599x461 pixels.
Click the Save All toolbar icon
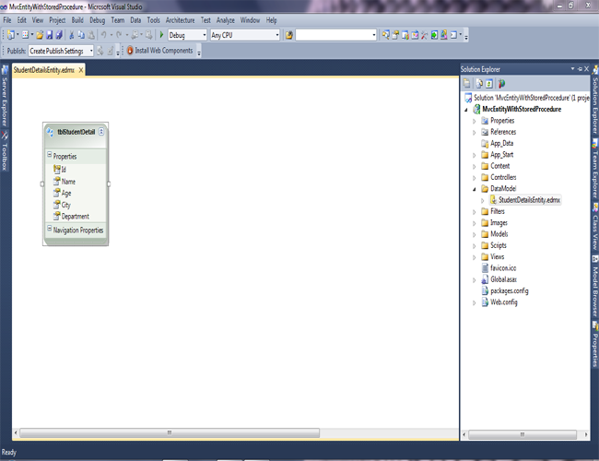coord(59,35)
